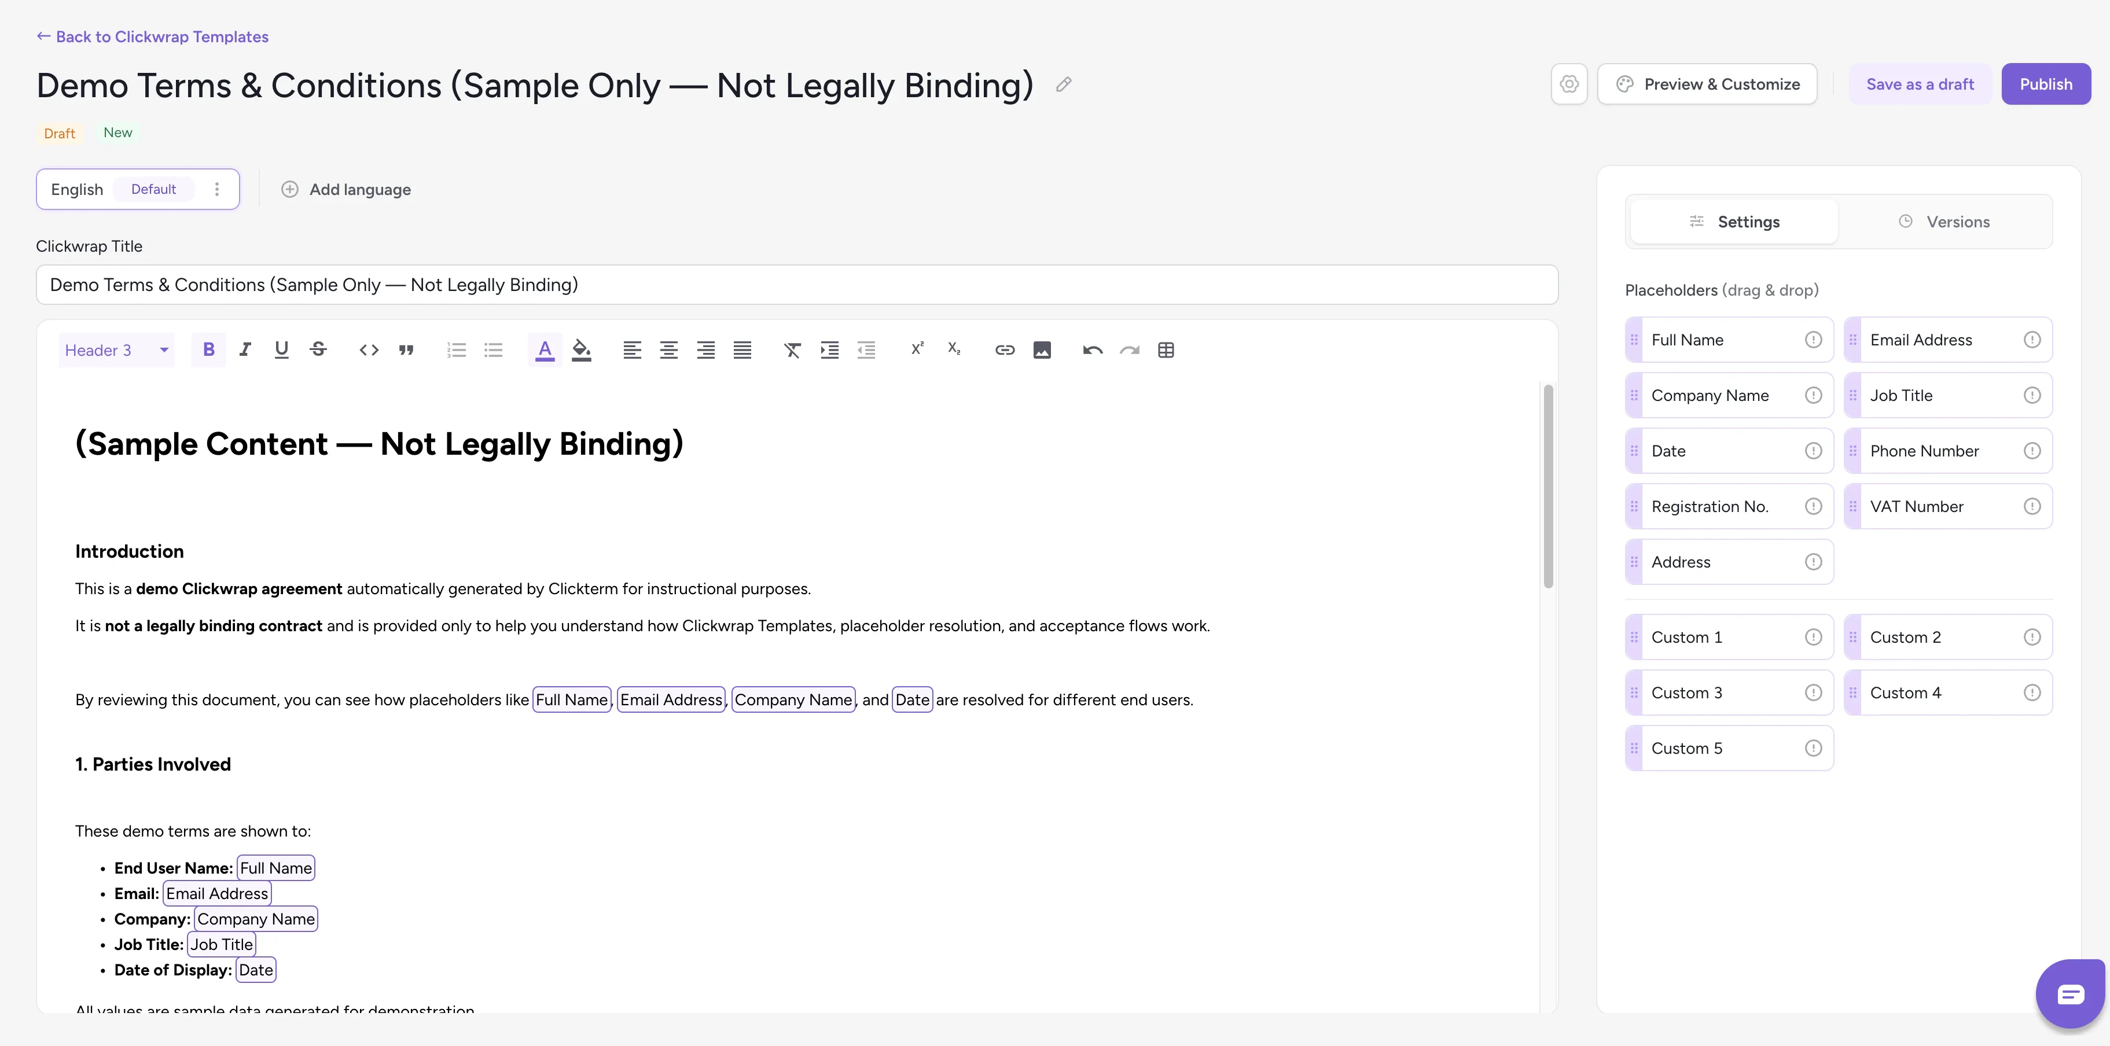
Task: Apply superscript formatting
Action: point(917,350)
